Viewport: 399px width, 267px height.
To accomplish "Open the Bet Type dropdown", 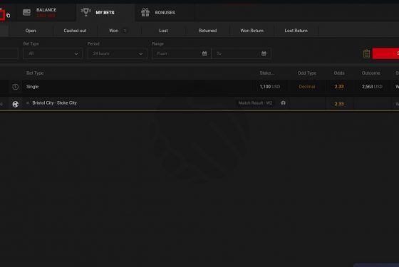I will pyautogui.click(x=53, y=53).
